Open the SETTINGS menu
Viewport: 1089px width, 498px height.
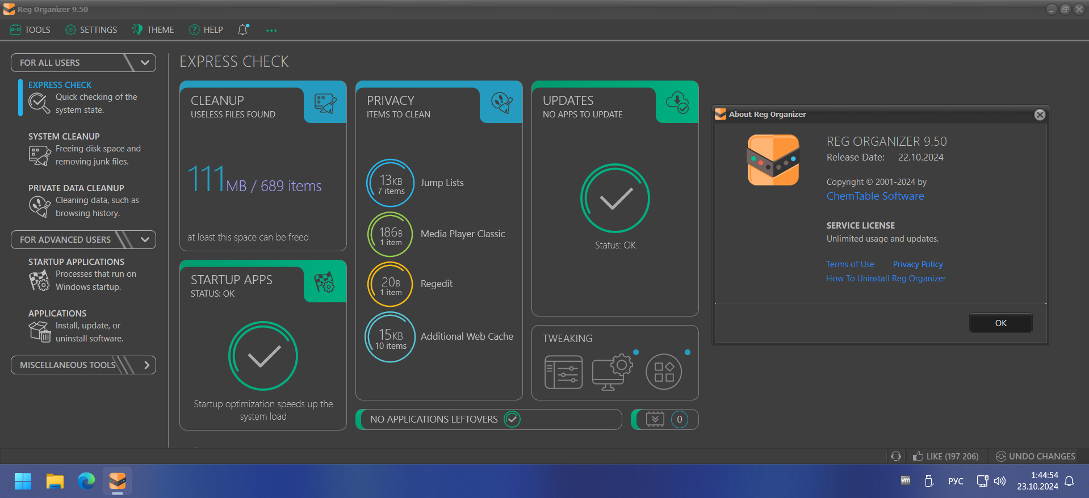click(91, 30)
